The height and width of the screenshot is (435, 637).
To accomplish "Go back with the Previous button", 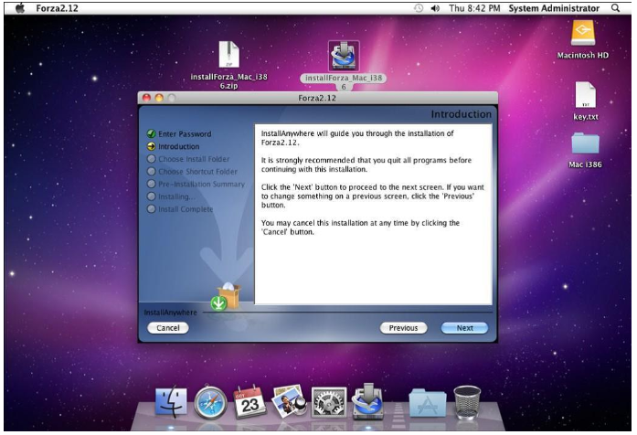I will [403, 328].
